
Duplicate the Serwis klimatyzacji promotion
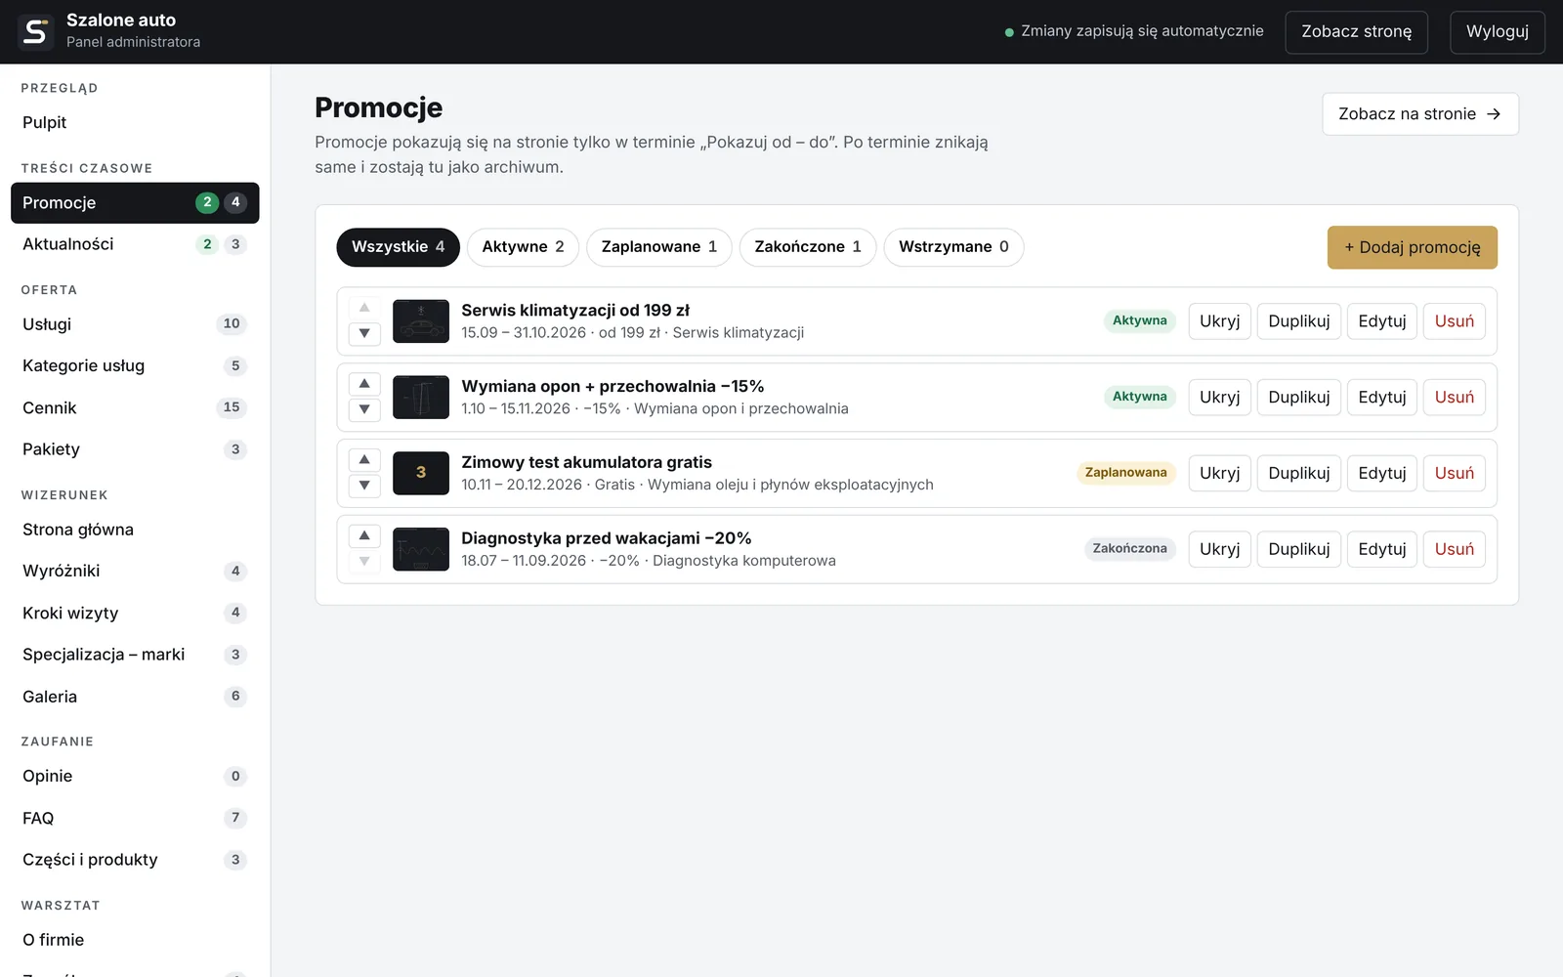[1298, 321]
